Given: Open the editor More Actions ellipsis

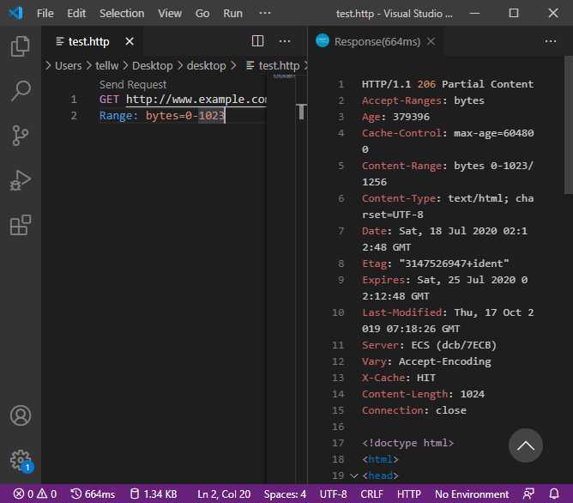Looking at the screenshot, I should 284,41.
